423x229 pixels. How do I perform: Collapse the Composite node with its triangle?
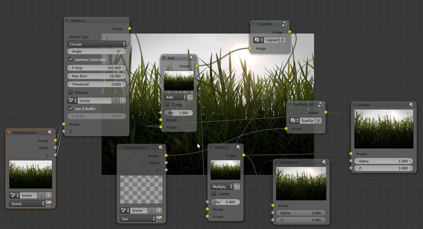pos(276,162)
